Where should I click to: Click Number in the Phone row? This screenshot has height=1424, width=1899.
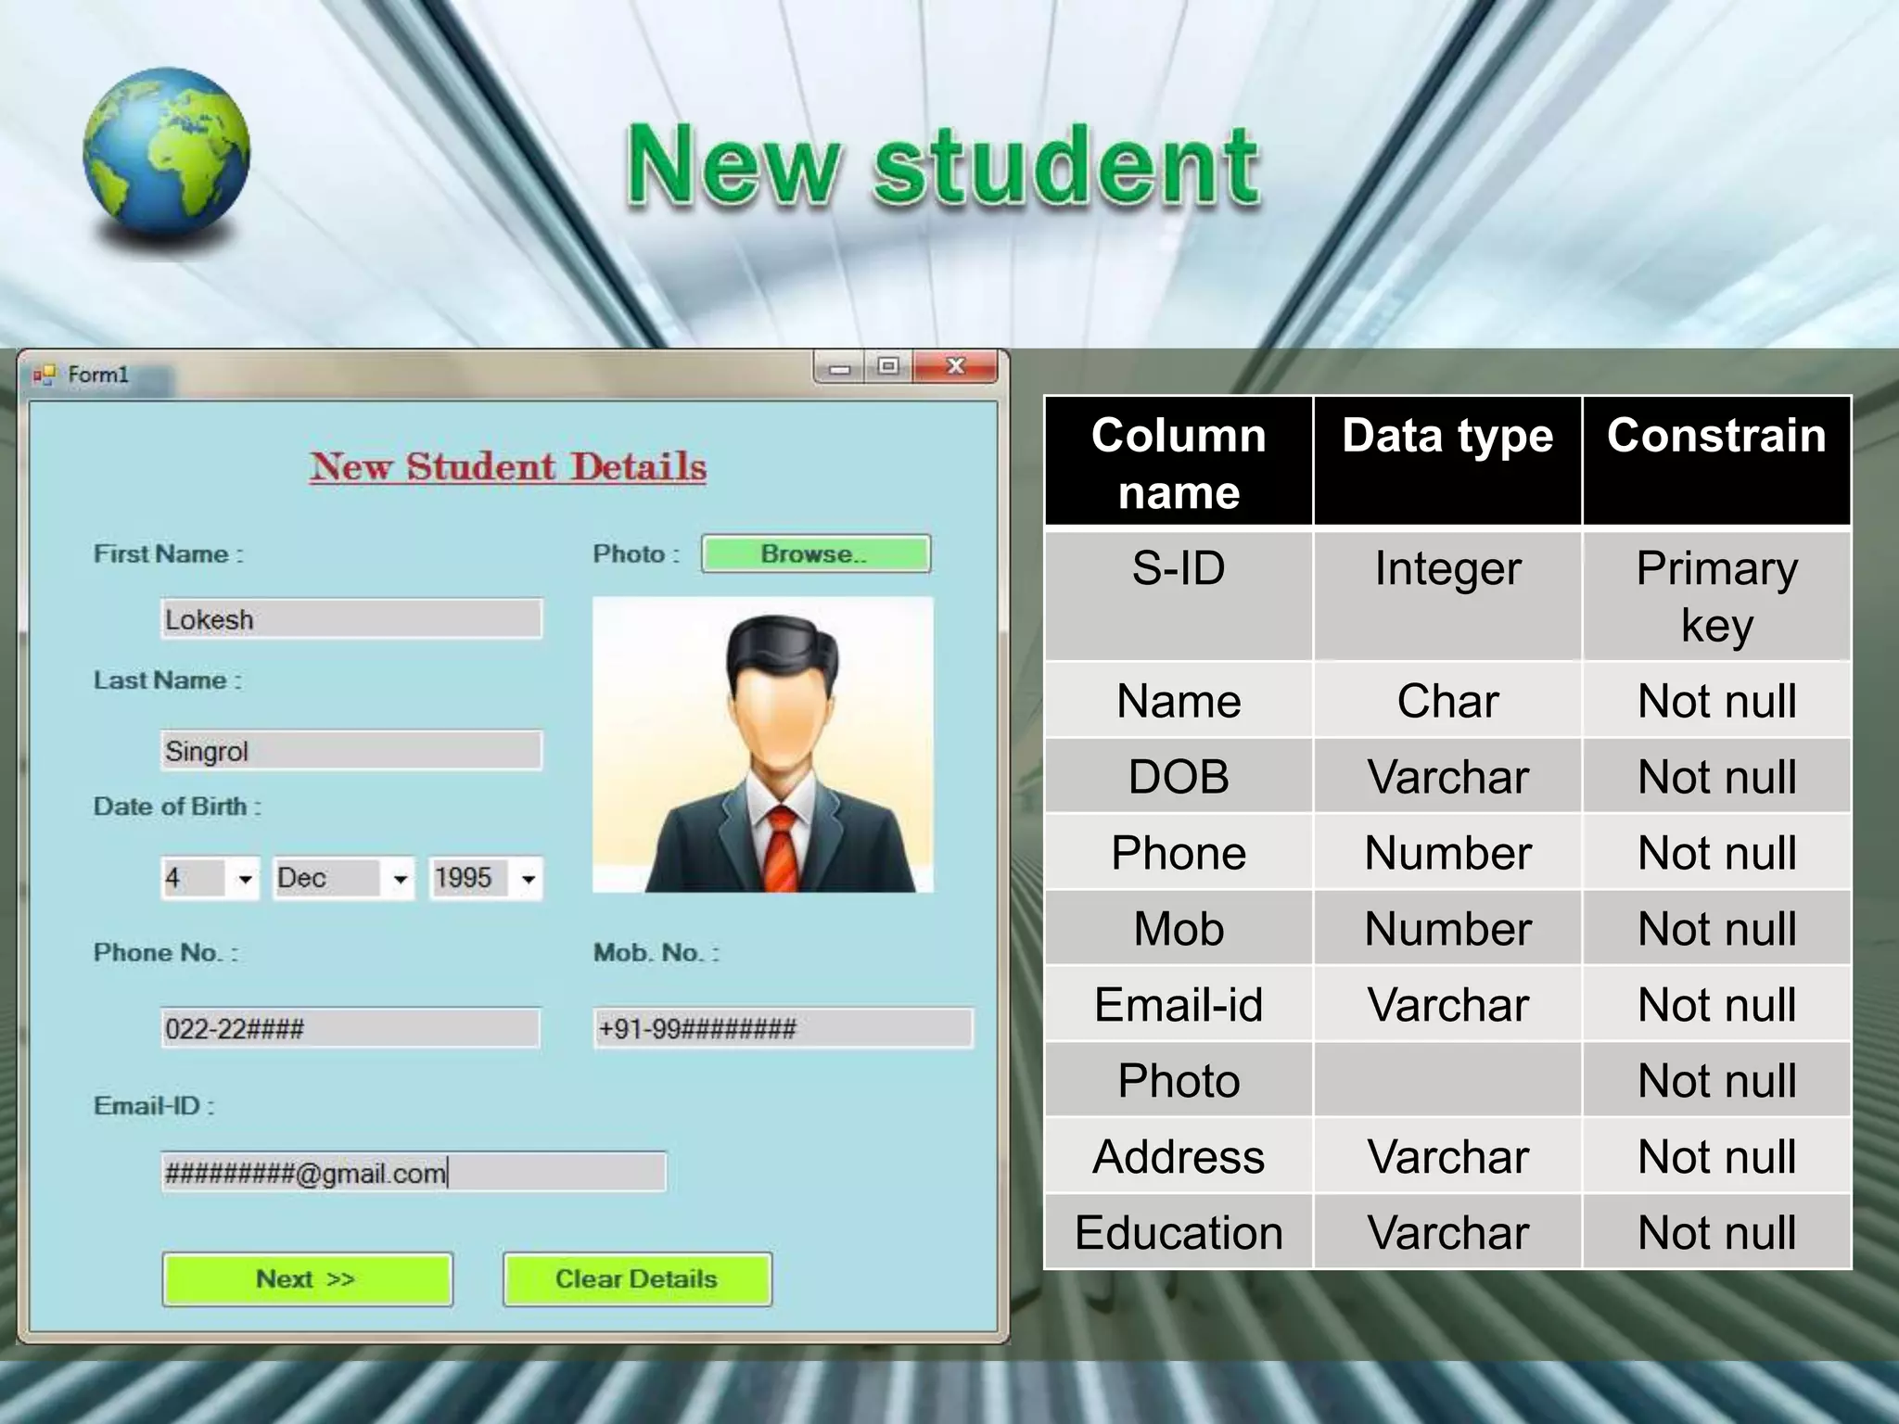1447,852
